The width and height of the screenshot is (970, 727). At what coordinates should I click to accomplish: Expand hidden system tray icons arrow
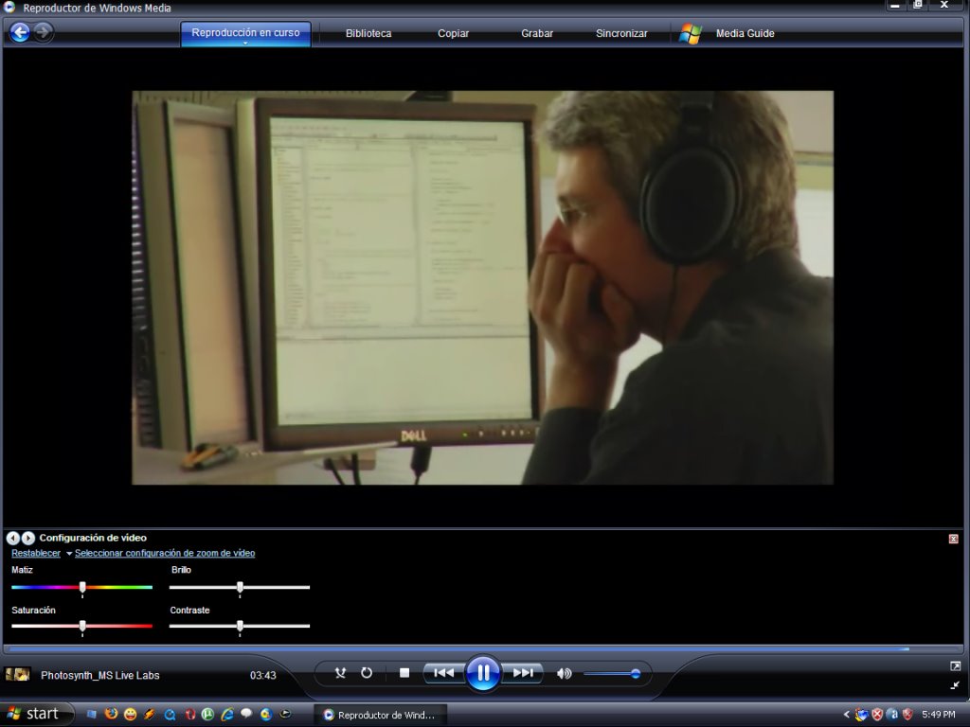[847, 715]
